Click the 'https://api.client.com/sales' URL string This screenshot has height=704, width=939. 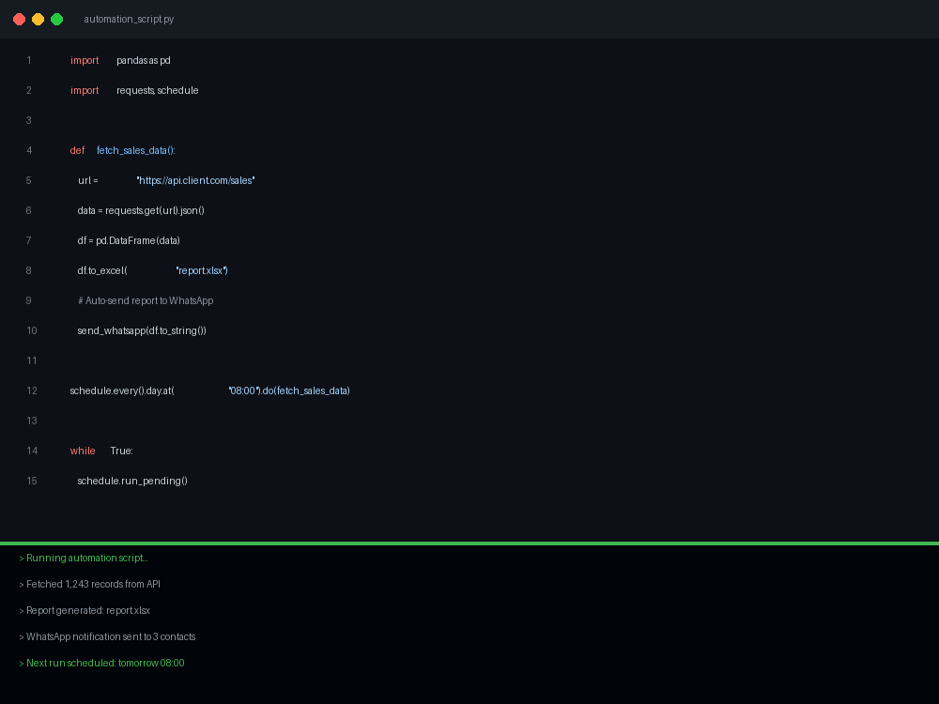coord(196,180)
